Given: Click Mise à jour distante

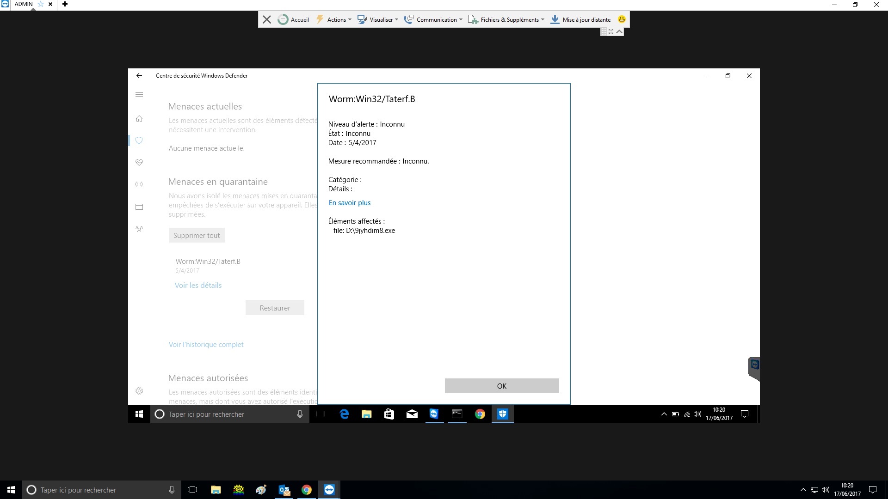Looking at the screenshot, I should 580,19.
